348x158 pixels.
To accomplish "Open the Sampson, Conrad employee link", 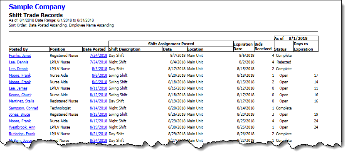I will point(23,108).
